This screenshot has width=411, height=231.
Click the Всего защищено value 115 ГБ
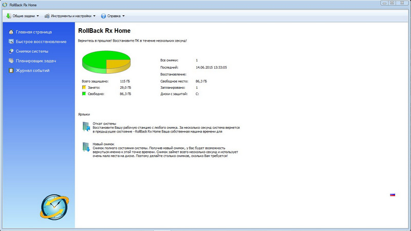click(x=125, y=81)
